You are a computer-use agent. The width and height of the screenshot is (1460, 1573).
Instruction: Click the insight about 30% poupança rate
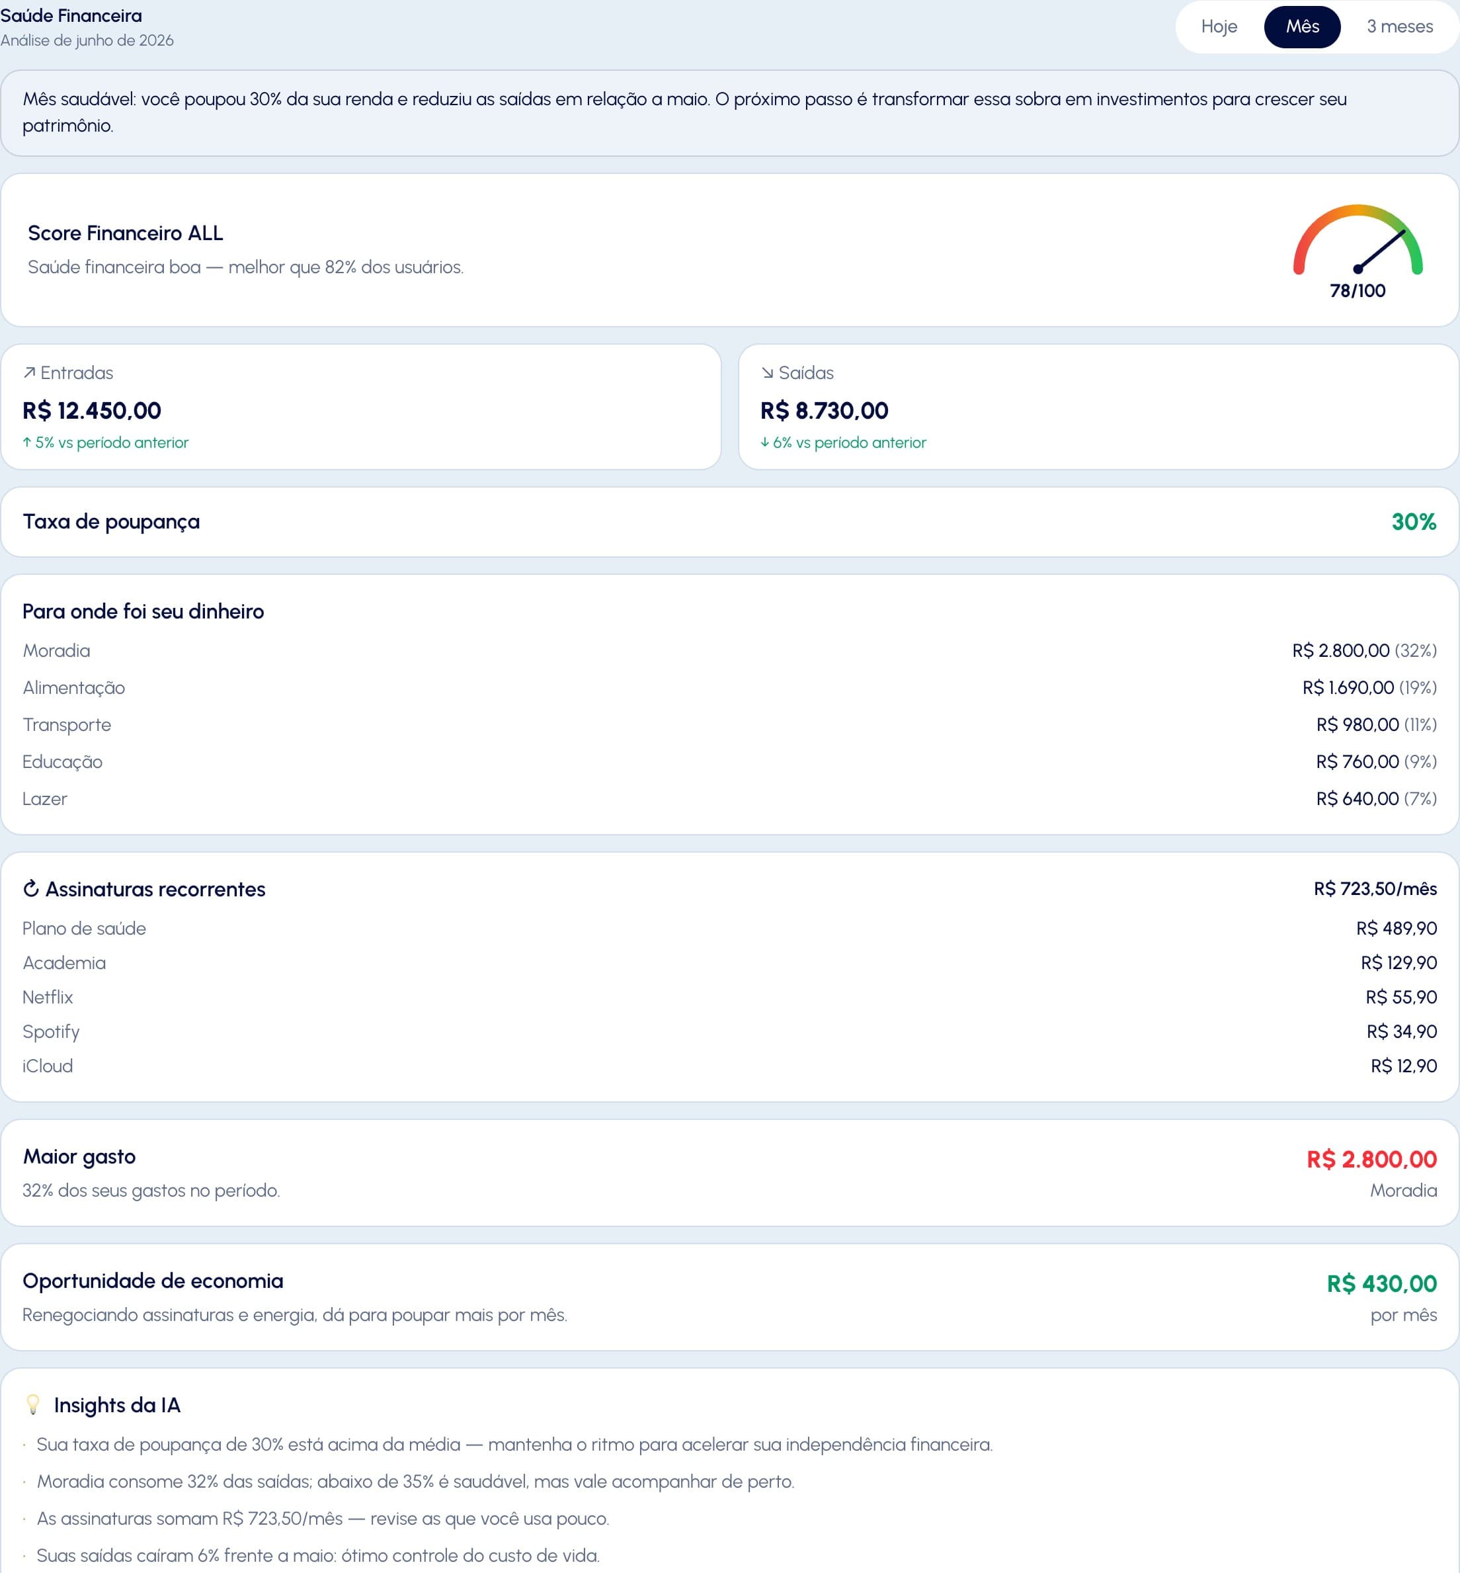pos(514,1444)
